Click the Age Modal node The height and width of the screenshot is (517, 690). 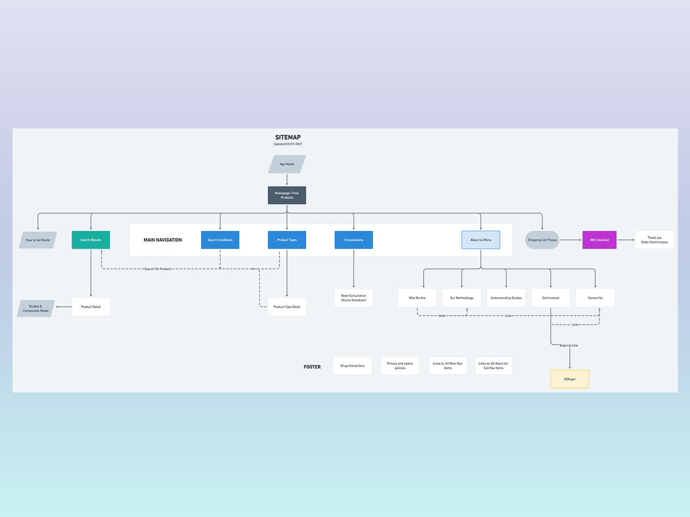pos(287,164)
